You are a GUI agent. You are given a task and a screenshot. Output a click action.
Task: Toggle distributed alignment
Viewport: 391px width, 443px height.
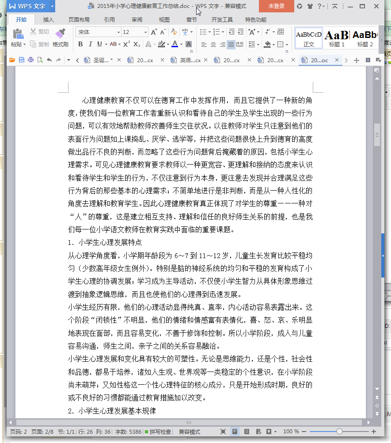point(239,45)
